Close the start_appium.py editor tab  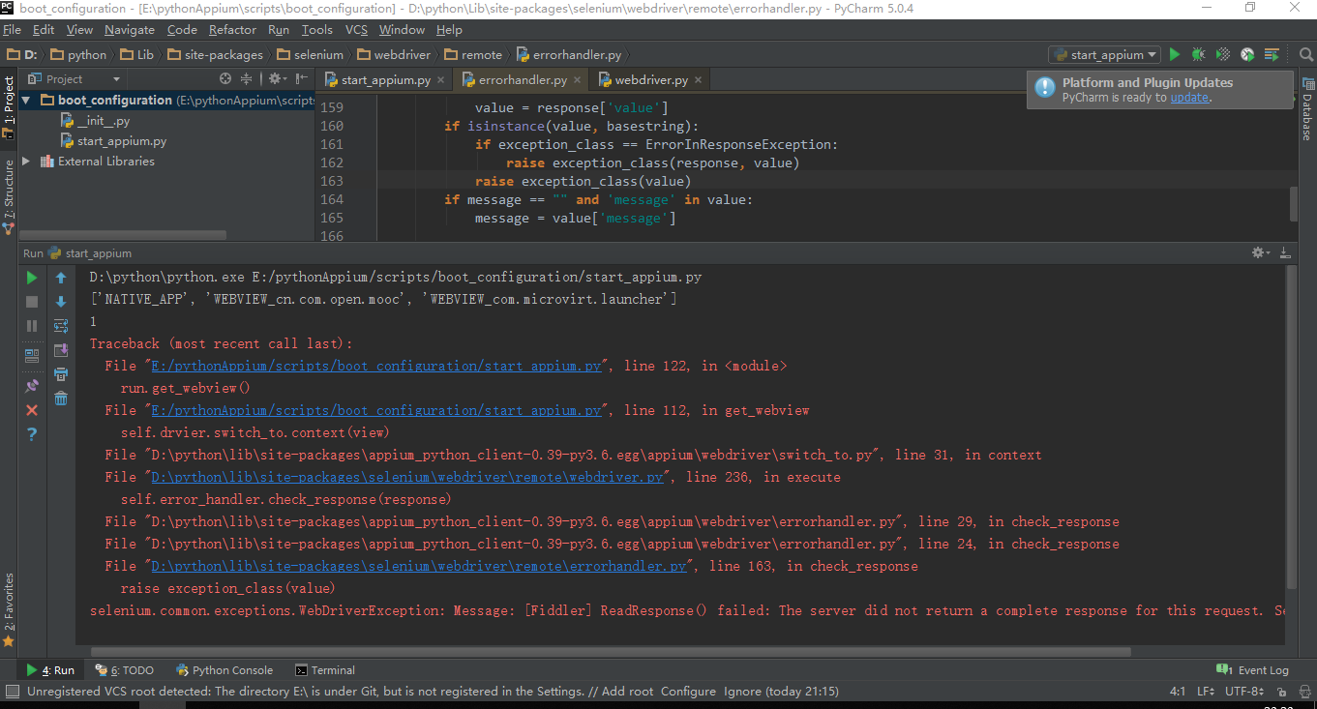click(441, 80)
